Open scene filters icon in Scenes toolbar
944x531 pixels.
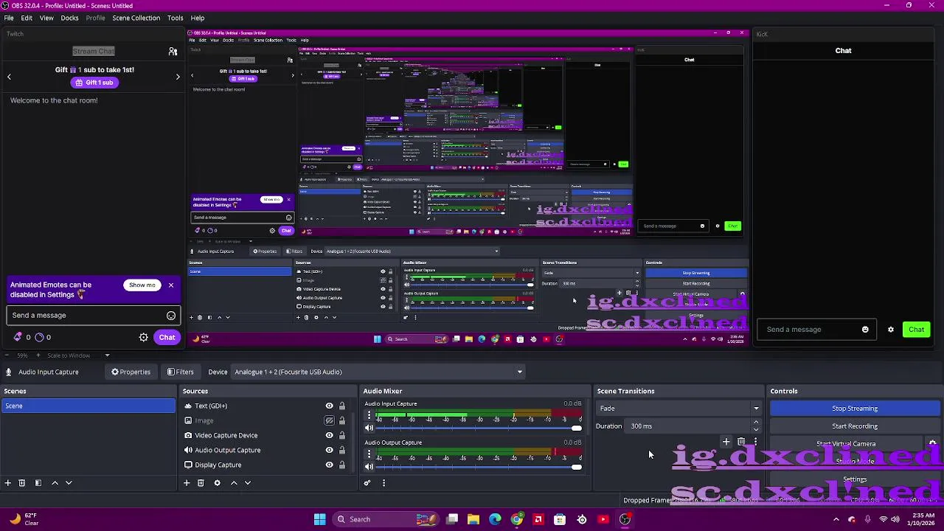[x=38, y=483]
